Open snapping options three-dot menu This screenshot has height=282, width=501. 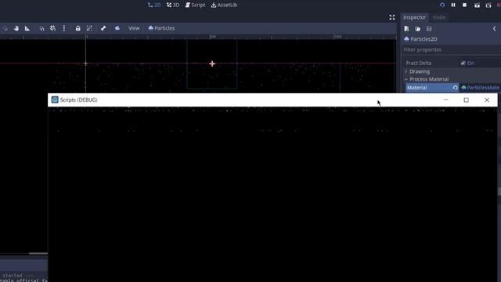pyautogui.click(x=64, y=28)
